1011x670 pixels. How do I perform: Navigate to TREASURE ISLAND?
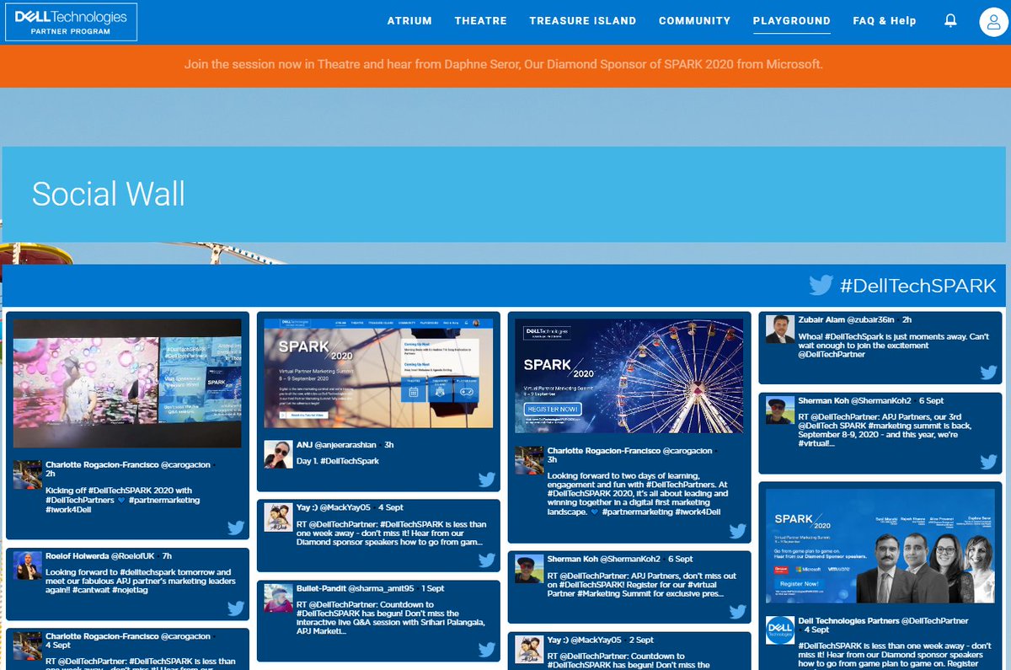tap(583, 21)
